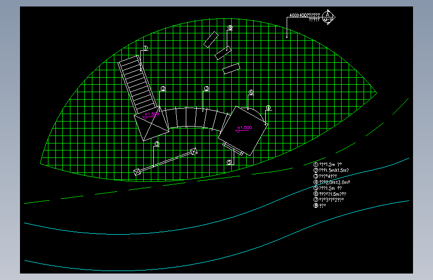Click callout bubble 3 above the curved bridge
433x280 pixels.
pyautogui.click(x=207, y=89)
